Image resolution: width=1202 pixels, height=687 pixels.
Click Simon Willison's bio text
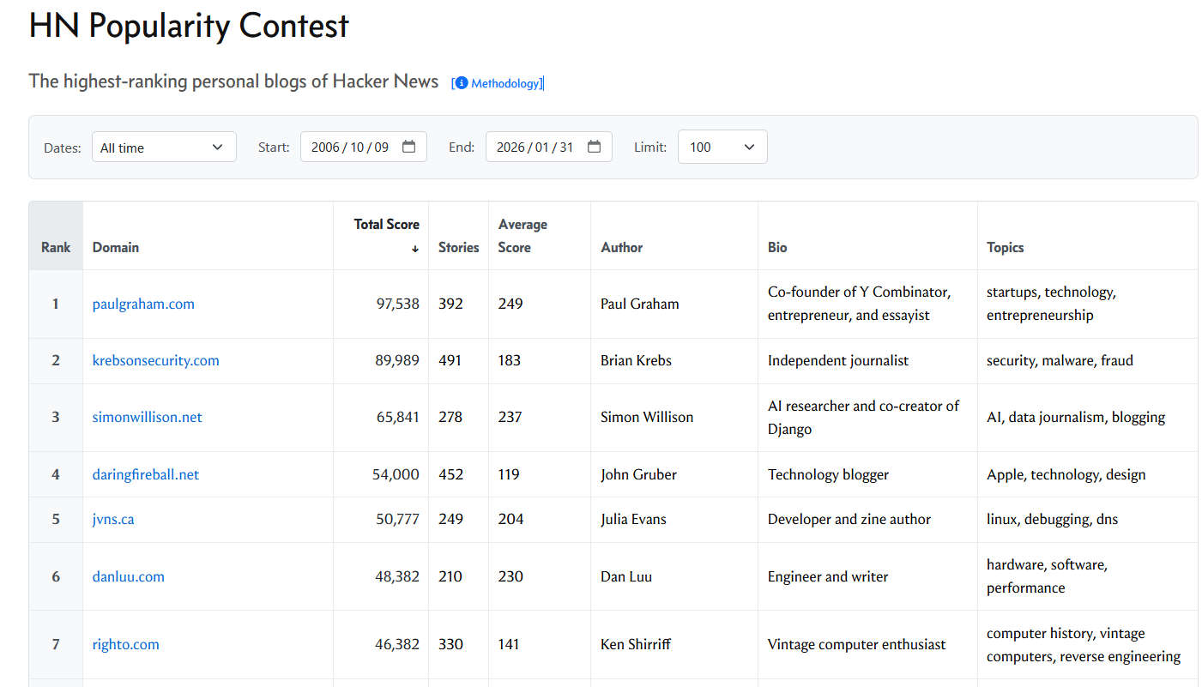pyautogui.click(x=864, y=417)
